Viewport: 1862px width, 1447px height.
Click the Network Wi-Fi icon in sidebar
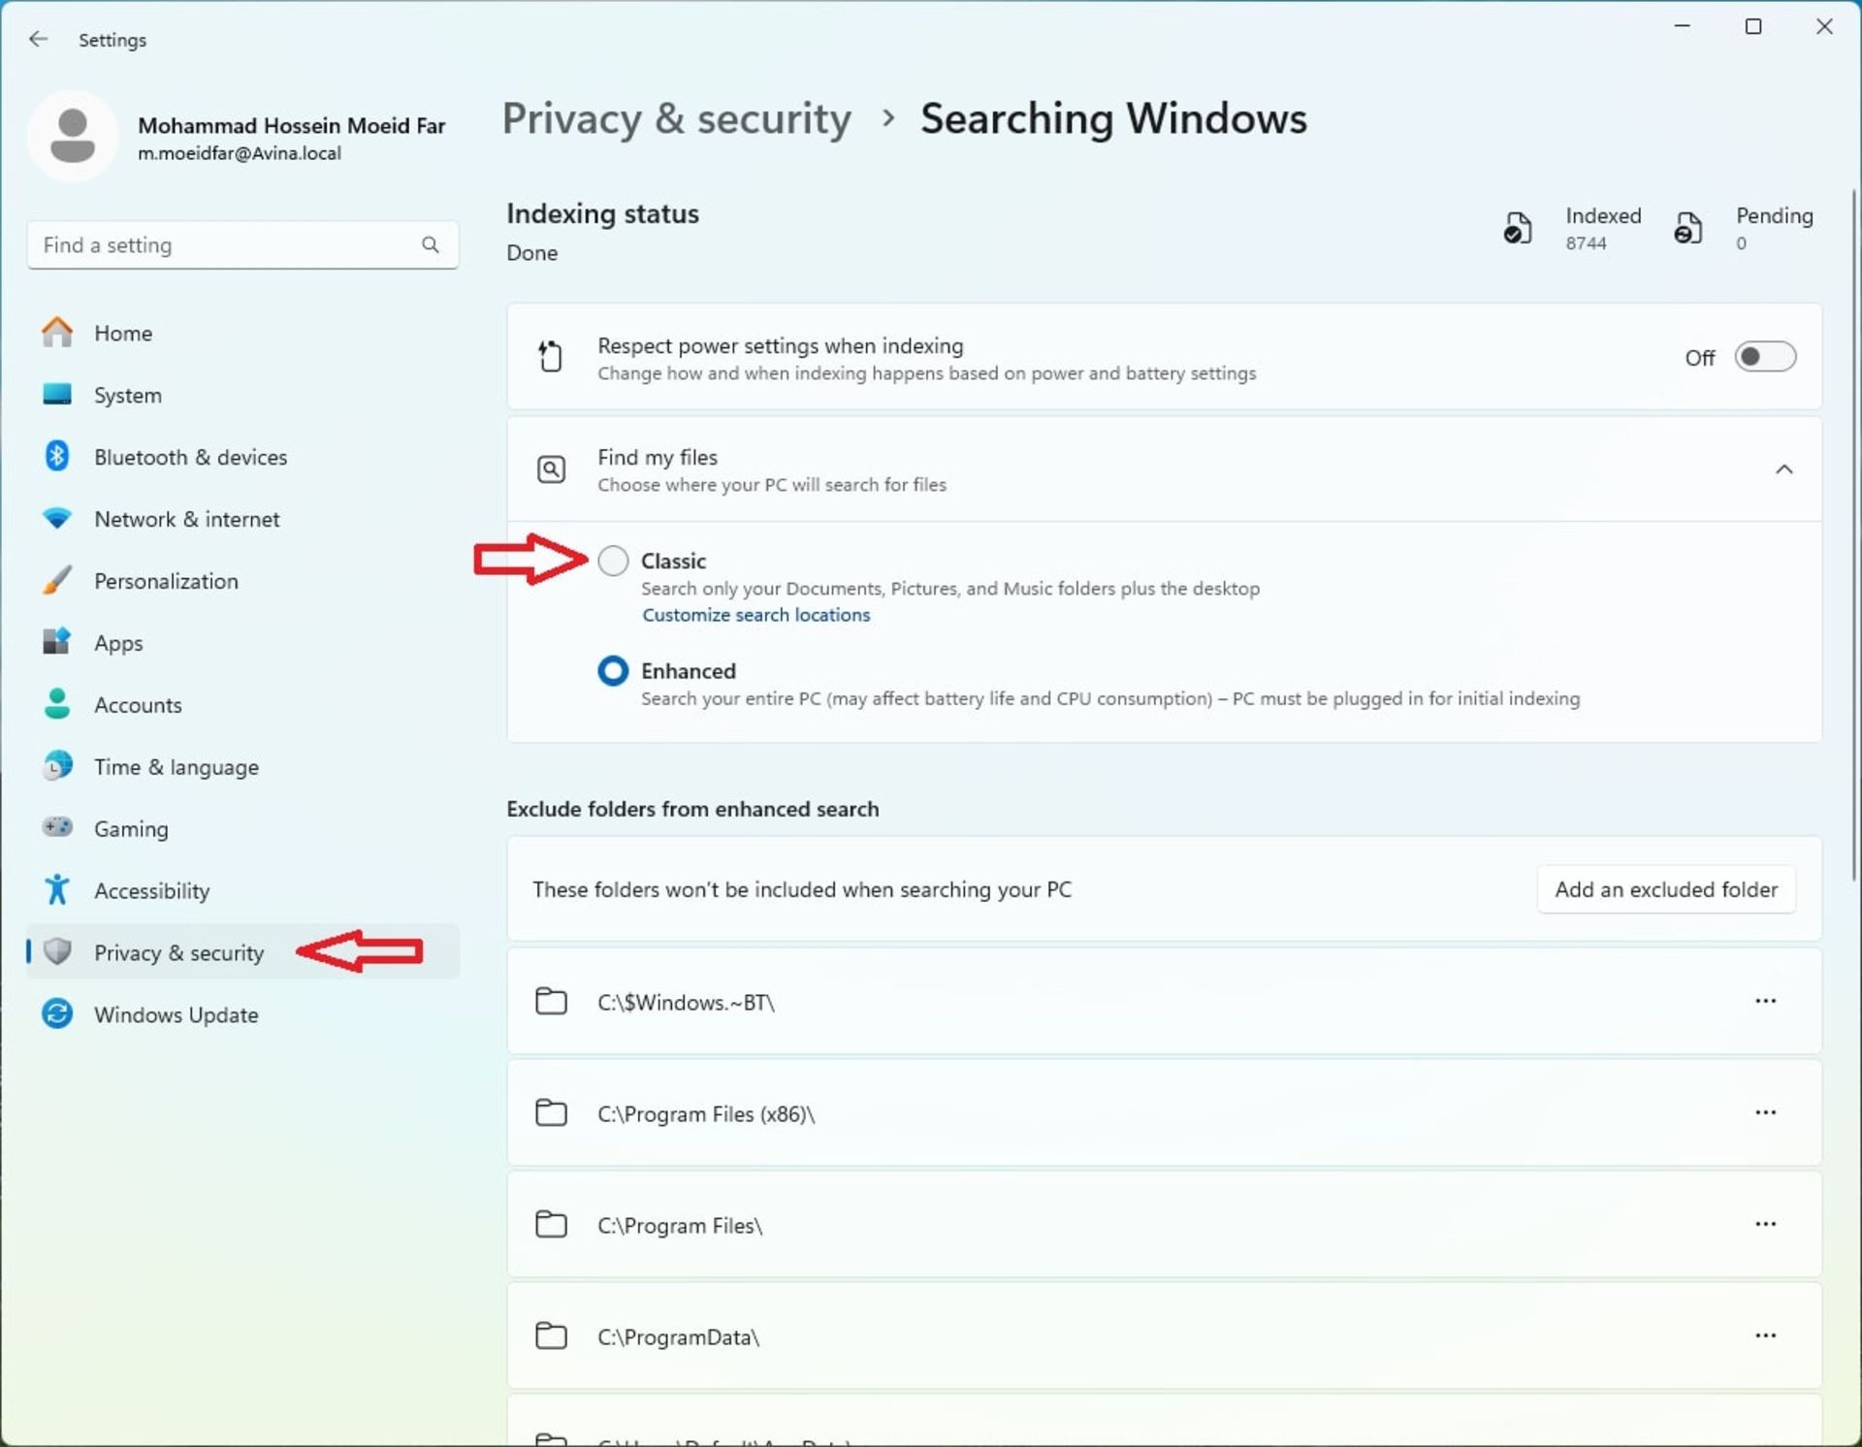57,518
